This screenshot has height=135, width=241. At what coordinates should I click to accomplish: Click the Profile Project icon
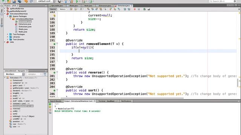coord(90,1)
